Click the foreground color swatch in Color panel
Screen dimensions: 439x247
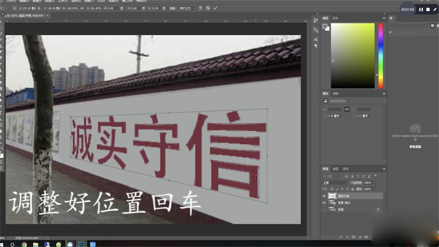325,26
